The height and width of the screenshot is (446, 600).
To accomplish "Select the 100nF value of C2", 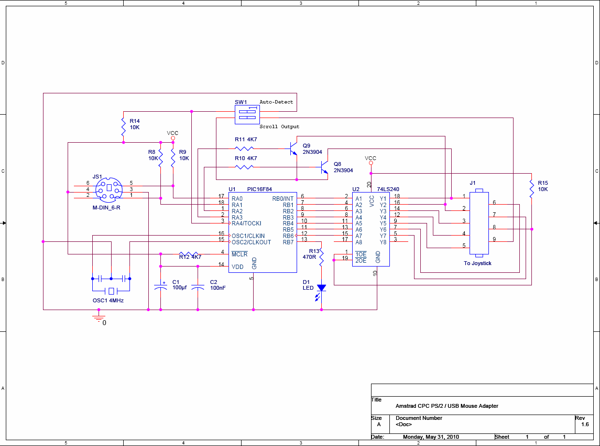I will coord(217,288).
